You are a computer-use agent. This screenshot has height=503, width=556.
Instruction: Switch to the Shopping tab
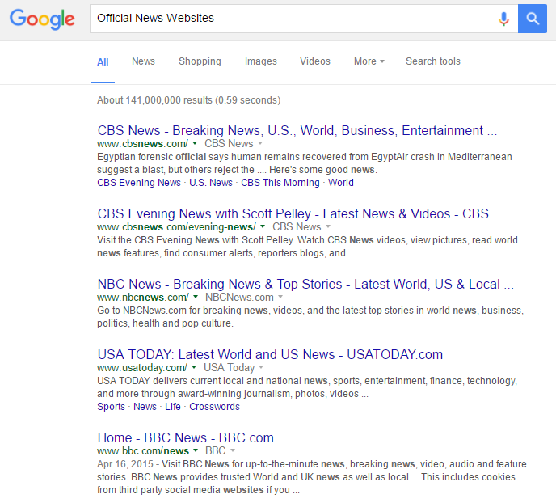[200, 61]
